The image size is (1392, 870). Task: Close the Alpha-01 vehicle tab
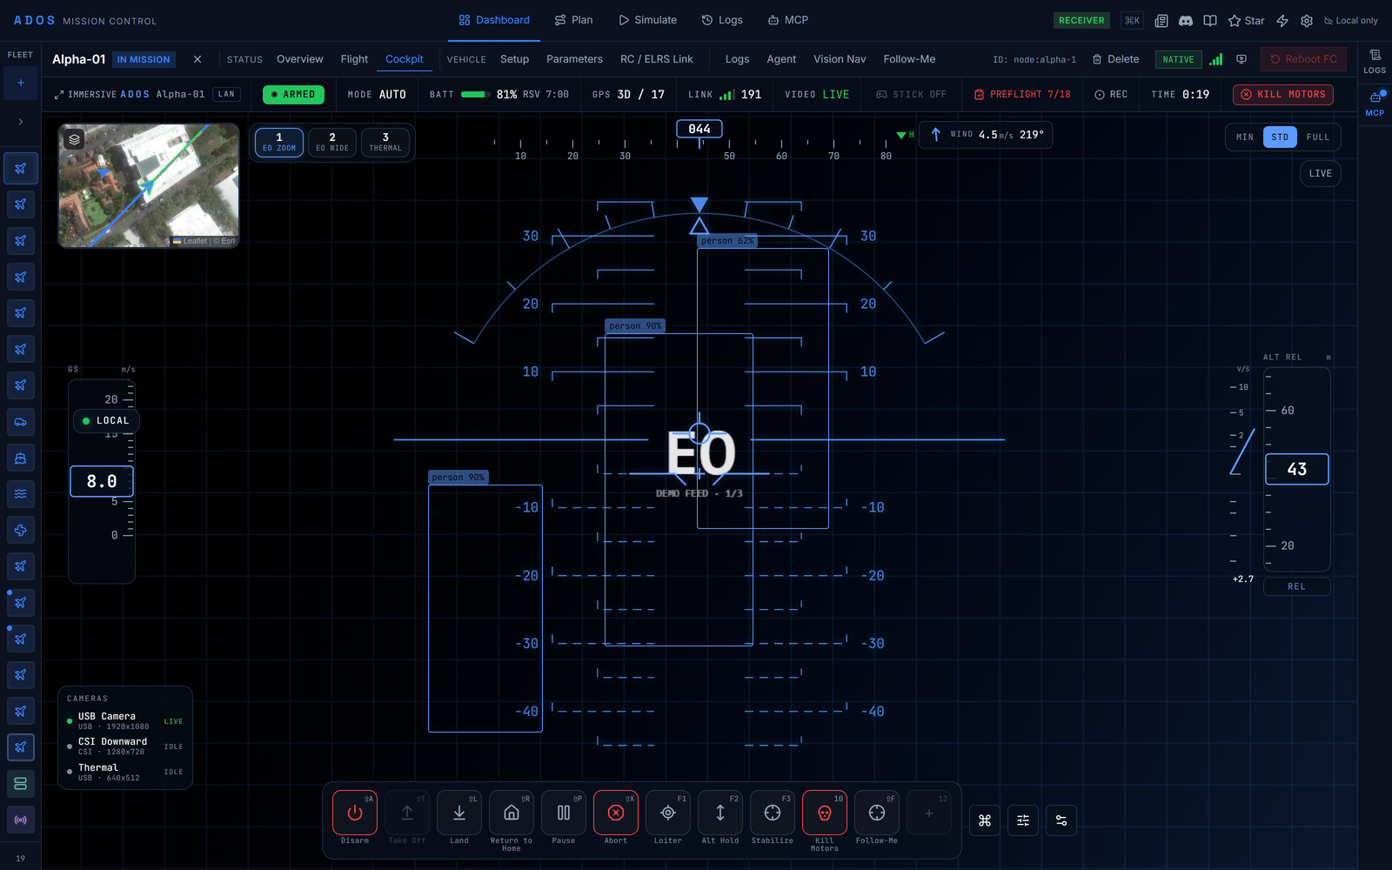(197, 59)
